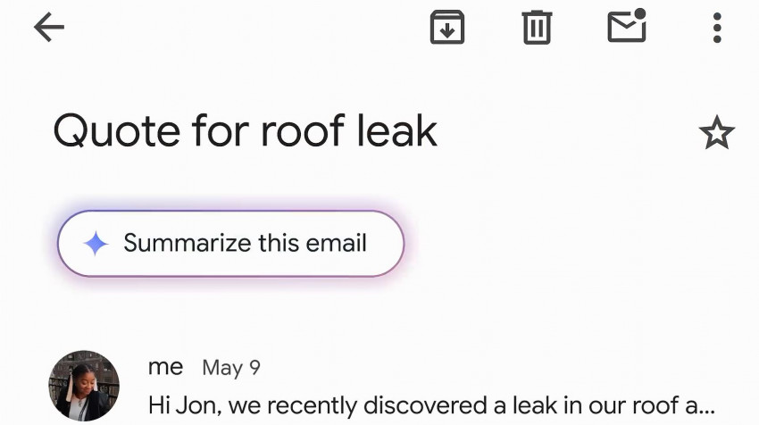Click the word "Summarize" in the pill button
759x425 pixels.
click(x=187, y=243)
